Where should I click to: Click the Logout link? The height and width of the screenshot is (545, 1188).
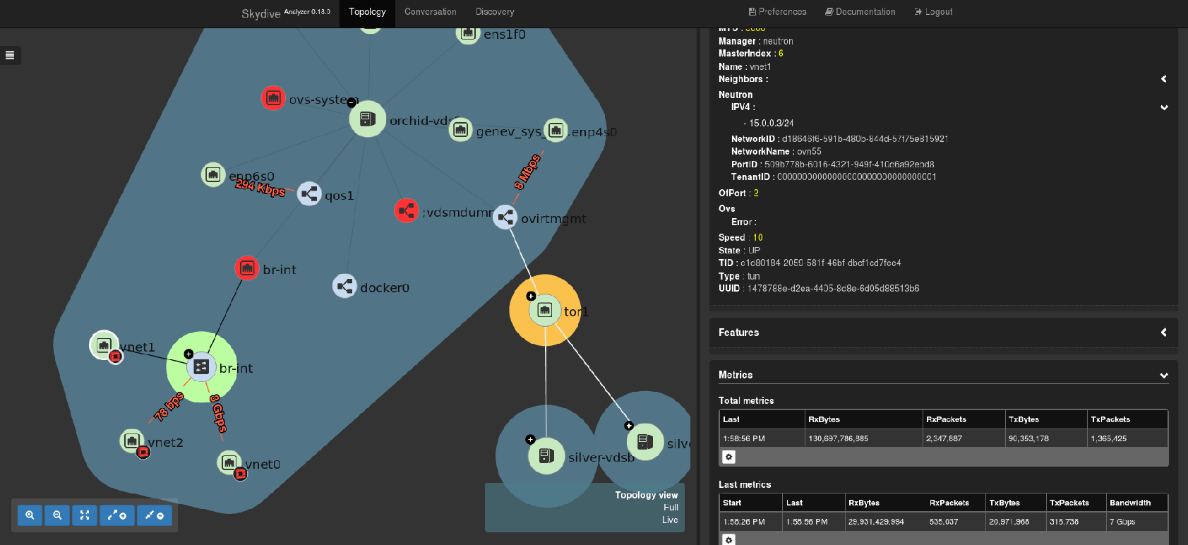[x=933, y=12]
